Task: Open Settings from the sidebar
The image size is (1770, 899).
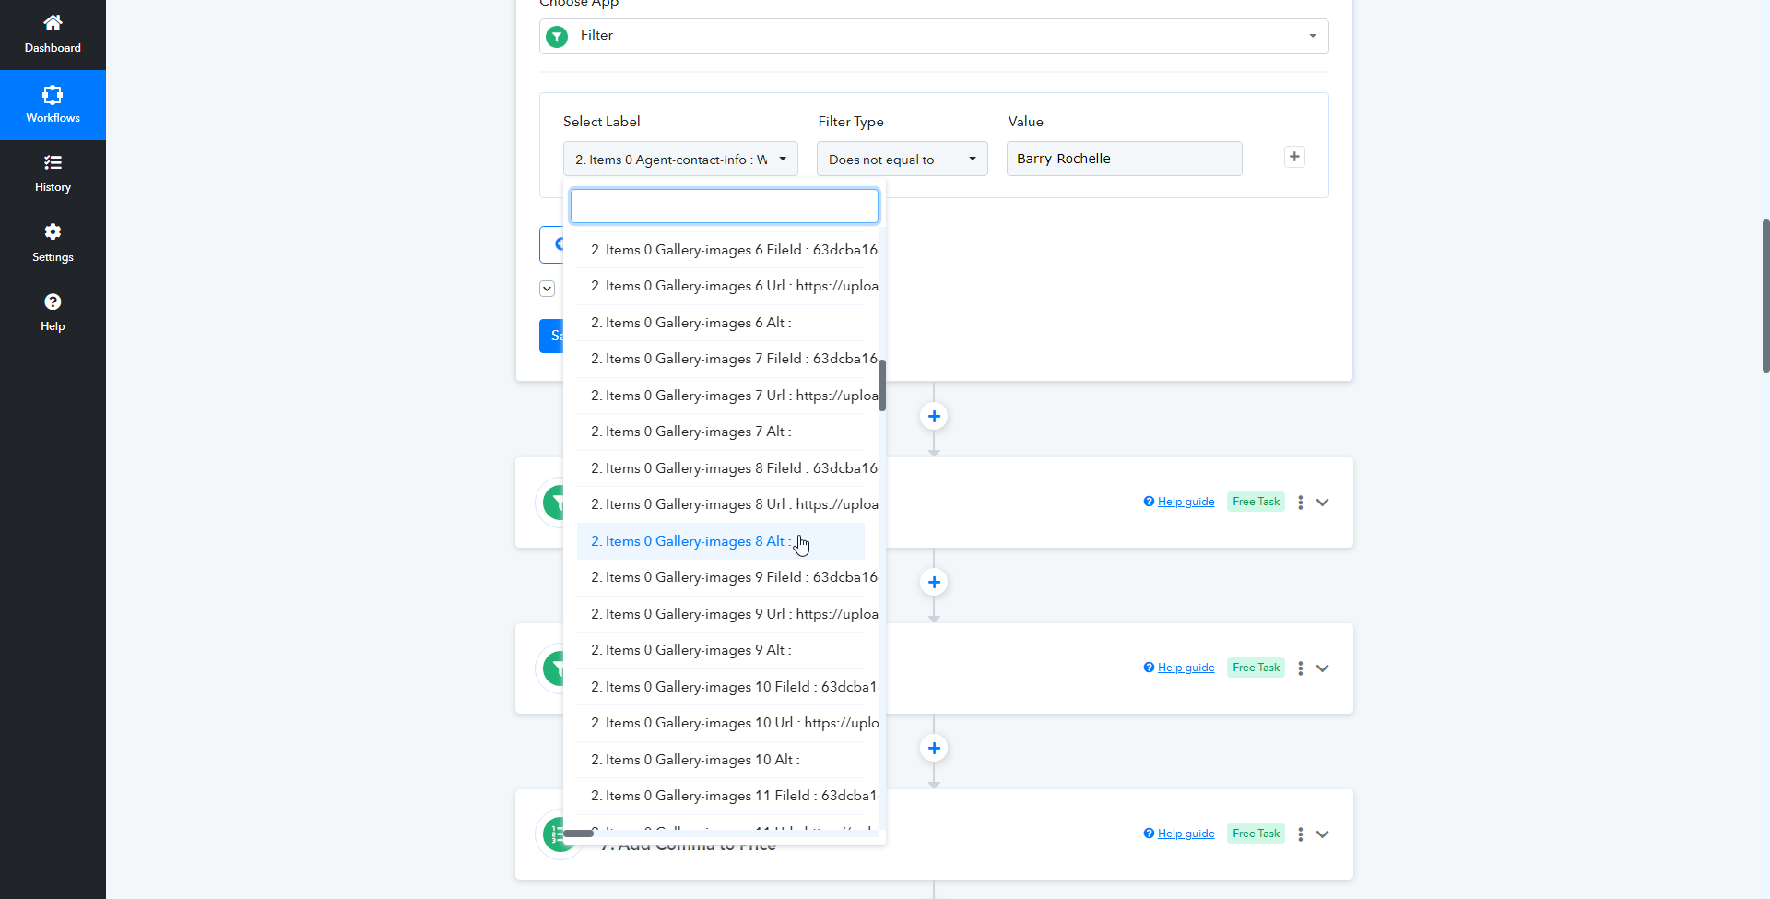Action: pos(53,243)
